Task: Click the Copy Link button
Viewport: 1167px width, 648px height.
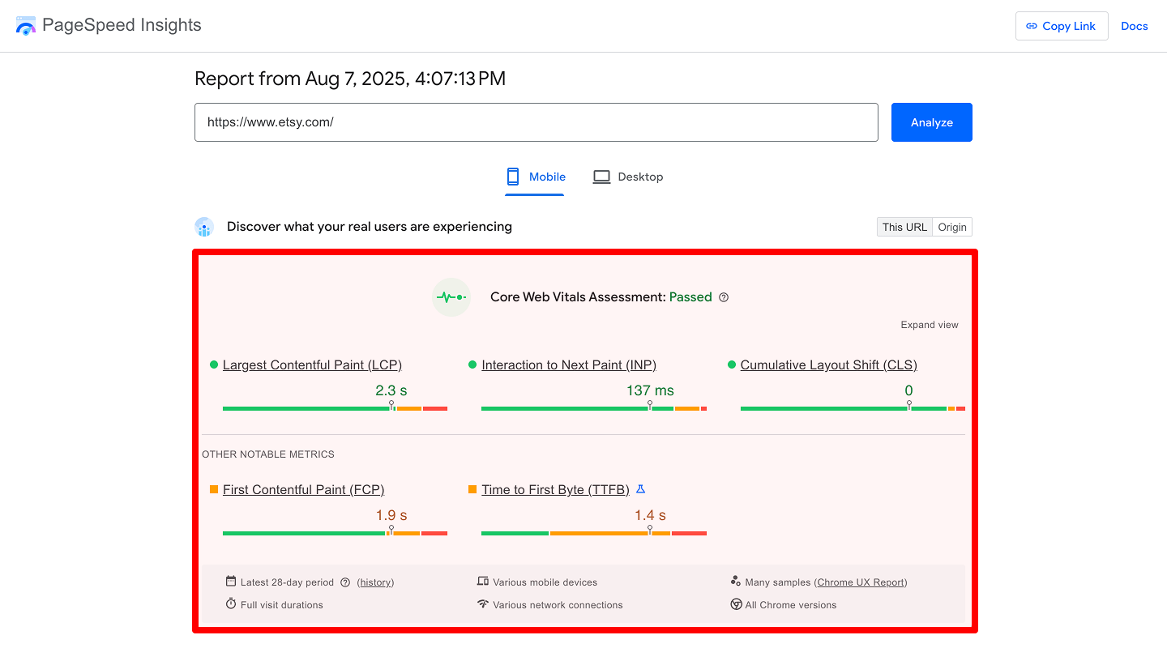Action: [1061, 26]
